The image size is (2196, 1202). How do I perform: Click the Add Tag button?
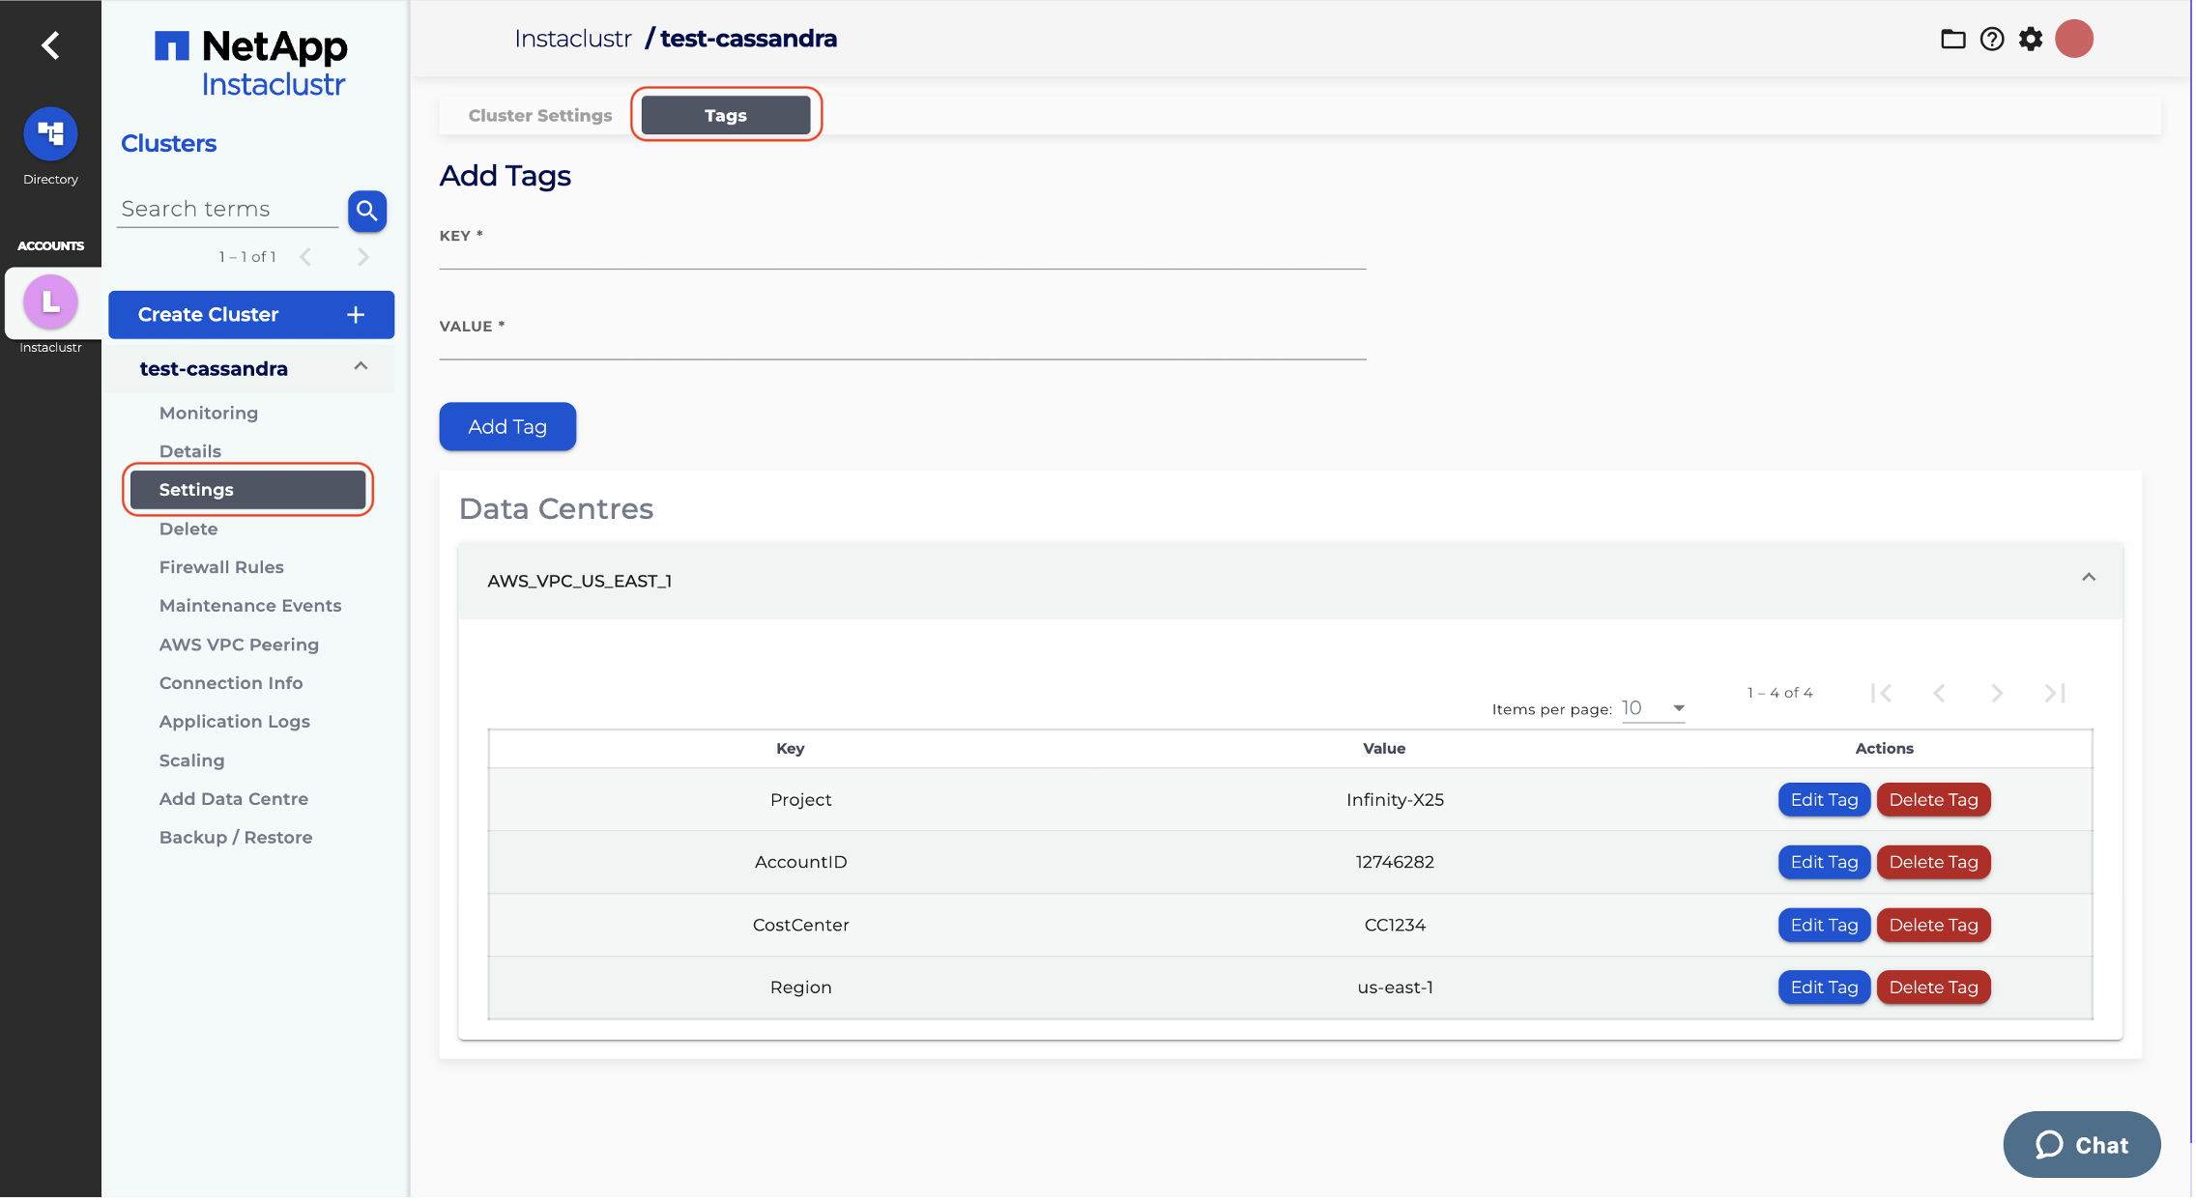tap(507, 427)
